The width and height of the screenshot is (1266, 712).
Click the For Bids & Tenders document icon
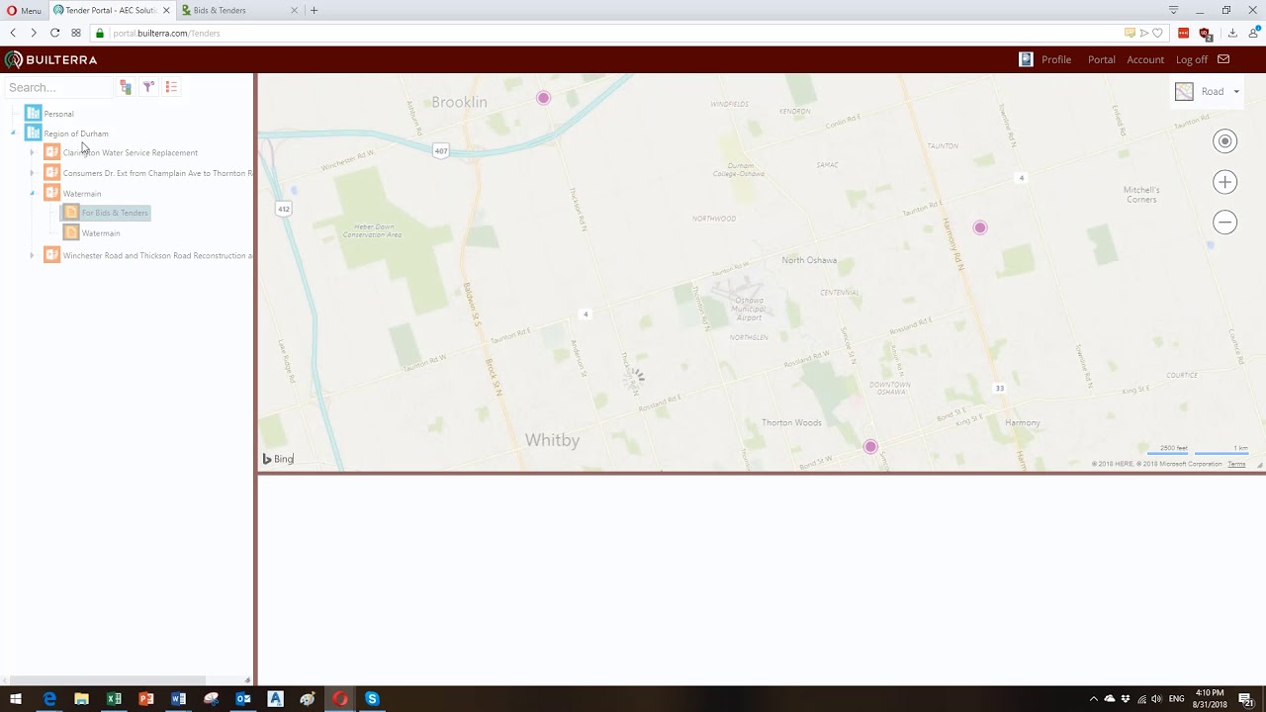71,213
